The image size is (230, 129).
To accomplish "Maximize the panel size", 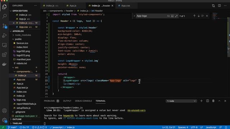I will tap(219, 101).
